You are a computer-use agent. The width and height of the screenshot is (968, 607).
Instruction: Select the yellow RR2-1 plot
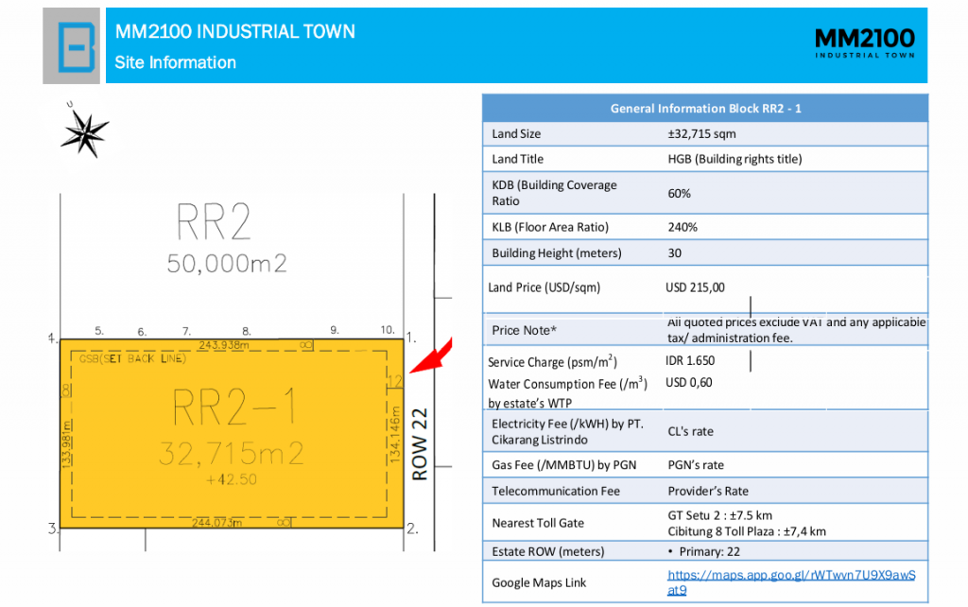point(232,433)
